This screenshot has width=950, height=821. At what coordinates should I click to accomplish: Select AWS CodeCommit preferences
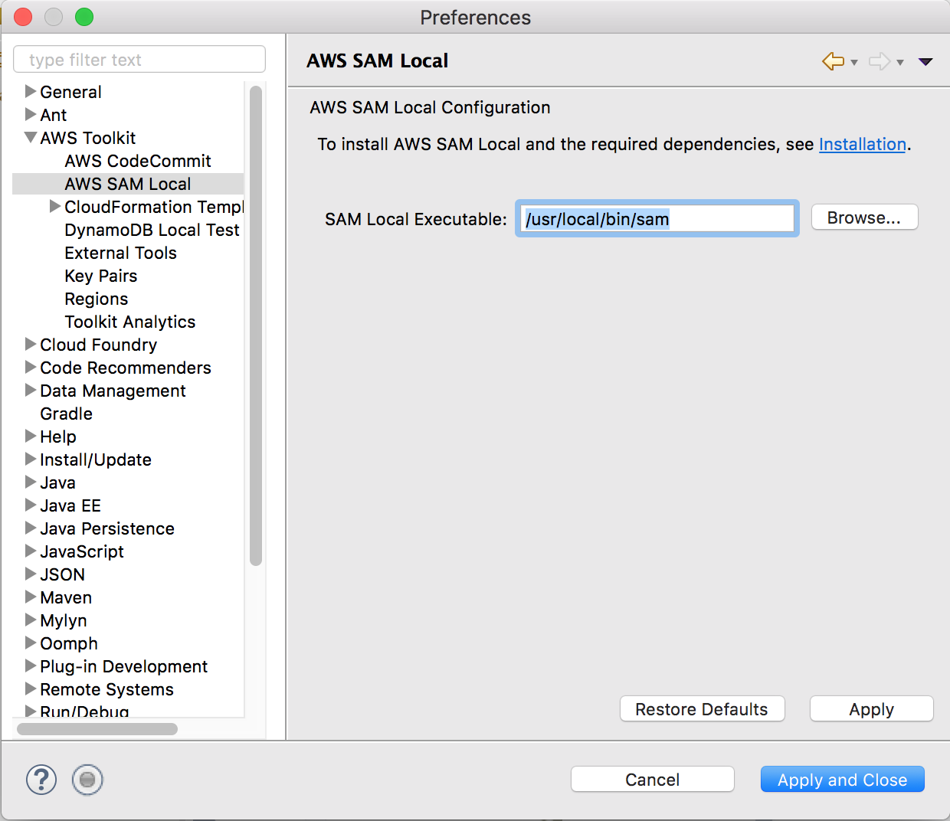(138, 161)
